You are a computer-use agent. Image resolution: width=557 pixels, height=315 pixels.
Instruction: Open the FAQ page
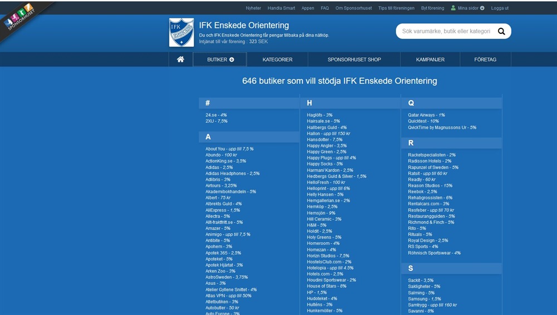pyautogui.click(x=325, y=8)
